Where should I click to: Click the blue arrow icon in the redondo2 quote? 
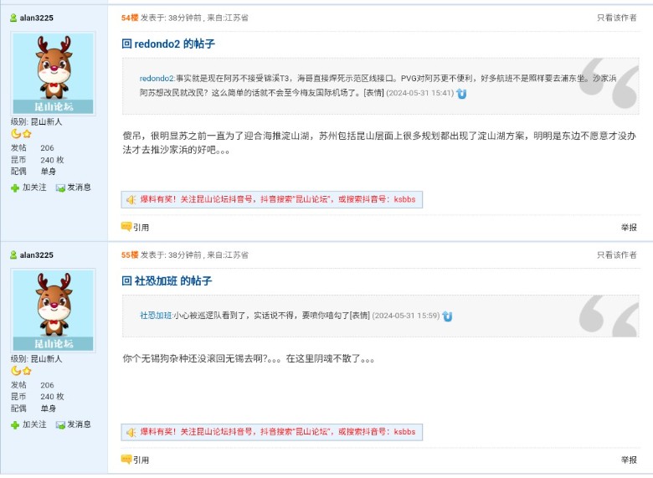[x=461, y=94]
